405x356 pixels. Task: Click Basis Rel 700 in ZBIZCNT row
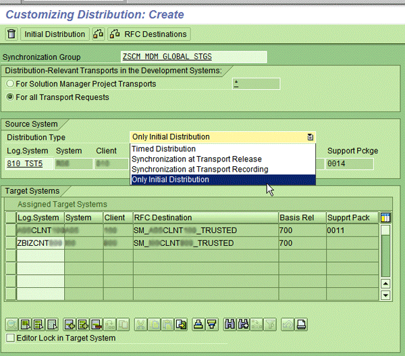tap(302, 243)
